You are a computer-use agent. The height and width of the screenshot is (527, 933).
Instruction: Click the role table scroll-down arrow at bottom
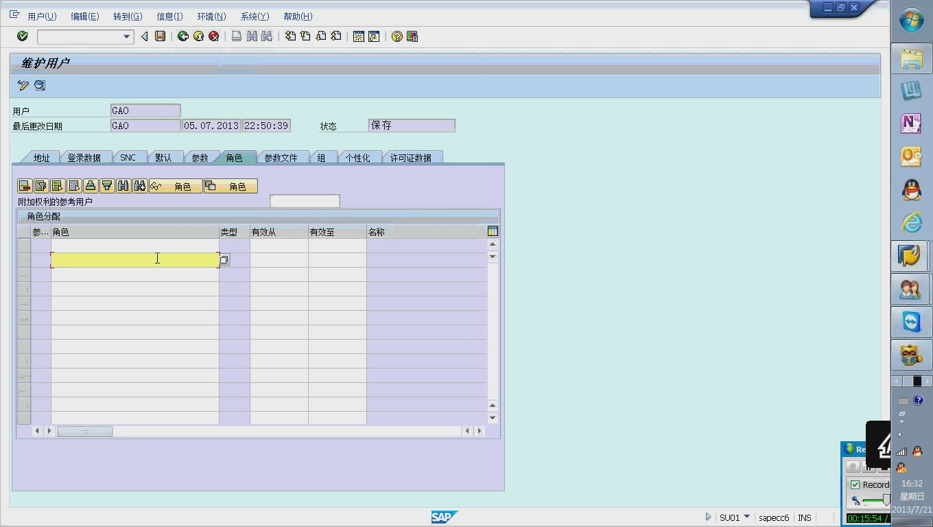(x=493, y=417)
